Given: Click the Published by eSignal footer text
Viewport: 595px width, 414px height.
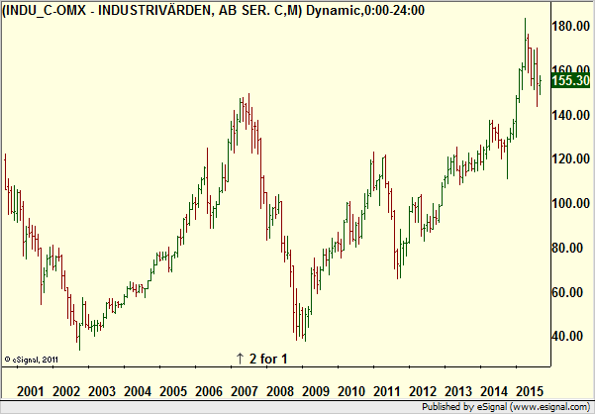Looking at the screenshot, I should coord(507,407).
